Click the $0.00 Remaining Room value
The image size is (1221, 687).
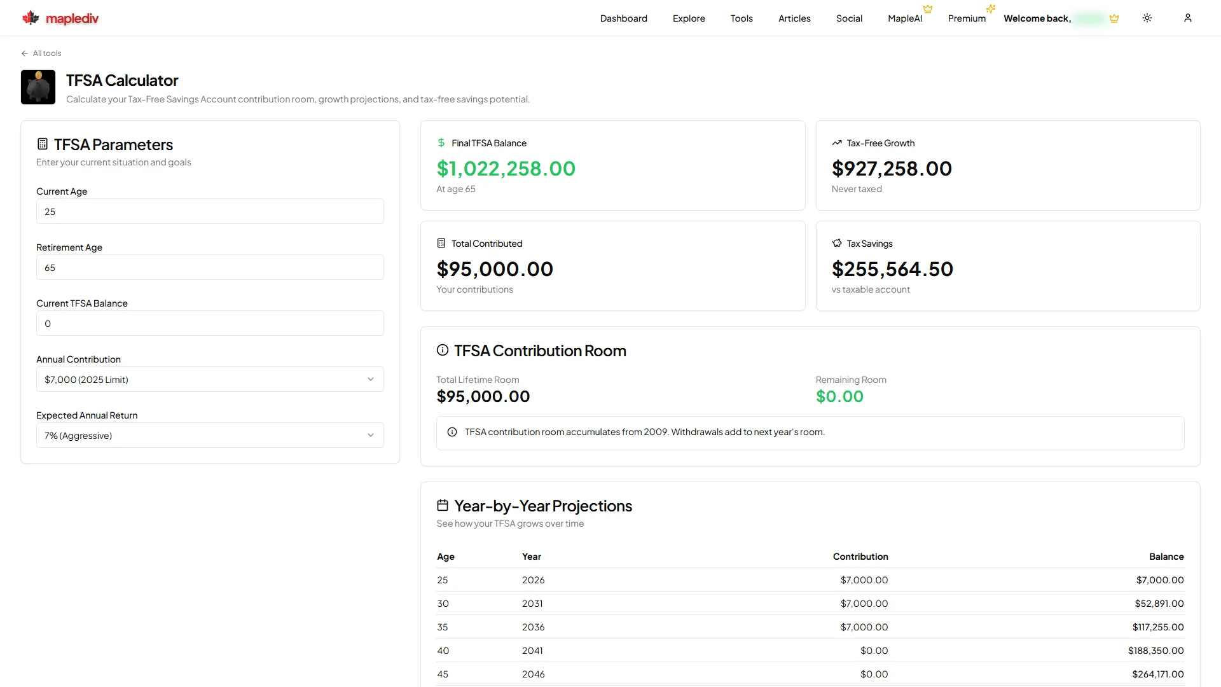(839, 396)
